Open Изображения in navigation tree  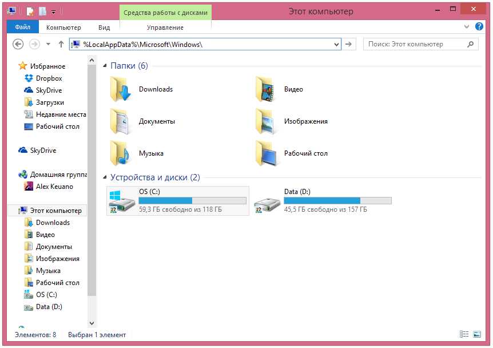52,259
